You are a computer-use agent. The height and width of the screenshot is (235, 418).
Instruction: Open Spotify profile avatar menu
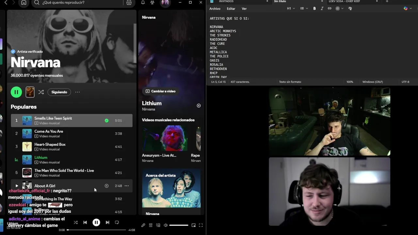tap(165, 3)
